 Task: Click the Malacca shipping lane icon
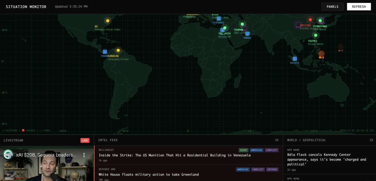coord(294,58)
